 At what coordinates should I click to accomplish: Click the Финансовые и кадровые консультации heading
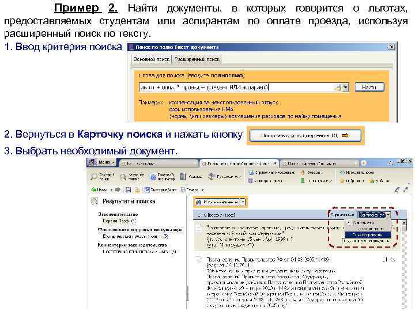pos(140,230)
